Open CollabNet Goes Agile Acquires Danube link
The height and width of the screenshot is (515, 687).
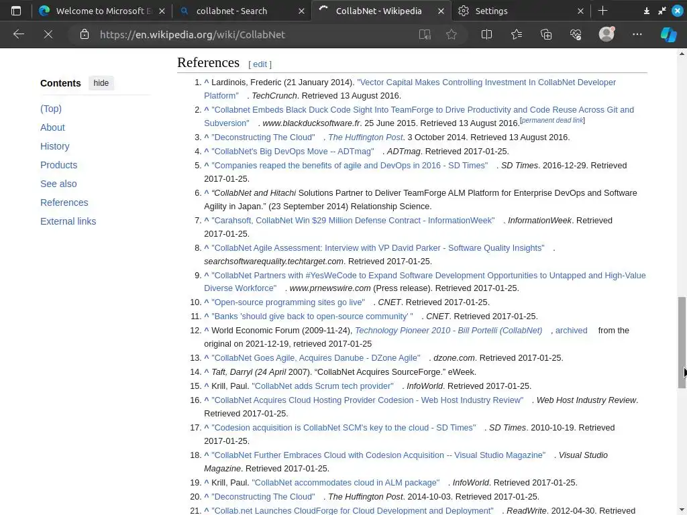point(315,358)
